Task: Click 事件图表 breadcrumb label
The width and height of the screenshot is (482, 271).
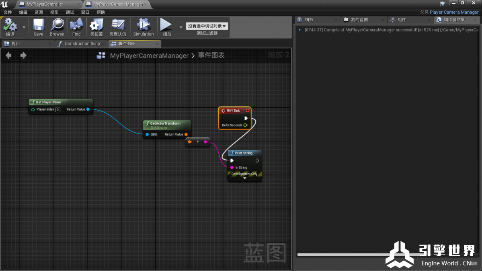Action: pos(211,55)
